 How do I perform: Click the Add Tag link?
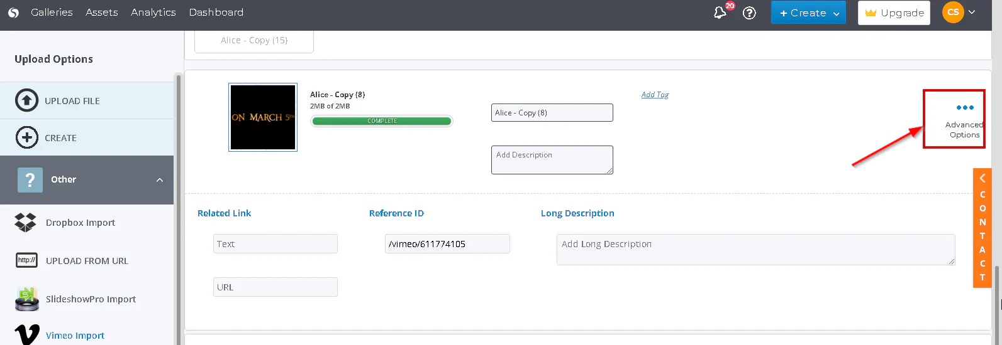655,95
